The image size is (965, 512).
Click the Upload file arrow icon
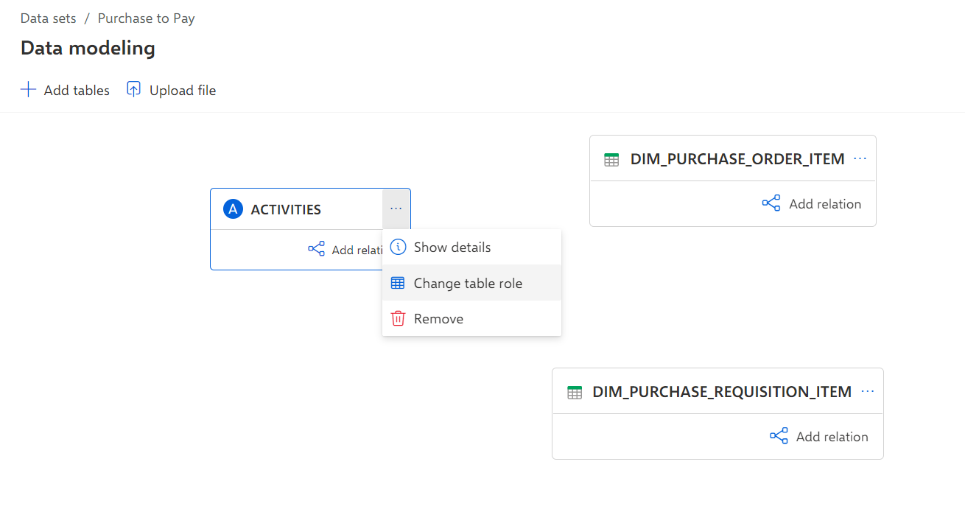(x=133, y=90)
